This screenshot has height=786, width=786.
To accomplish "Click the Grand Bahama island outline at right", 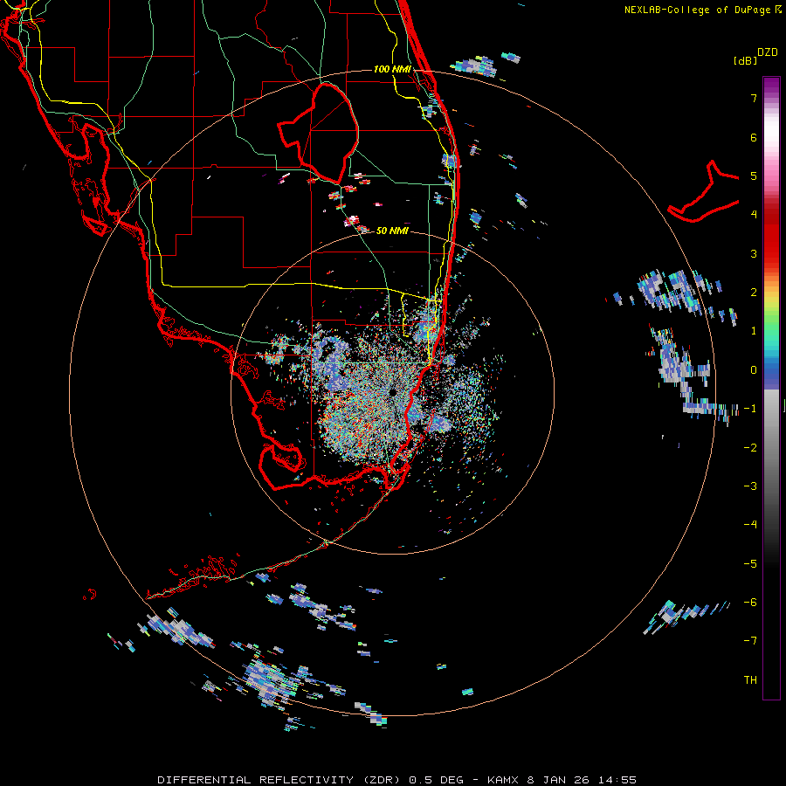I will tap(704, 193).
